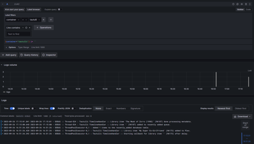The width and height of the screenshot is (254, 144).
Task: Select None deduplication
Action: (98, 108)
